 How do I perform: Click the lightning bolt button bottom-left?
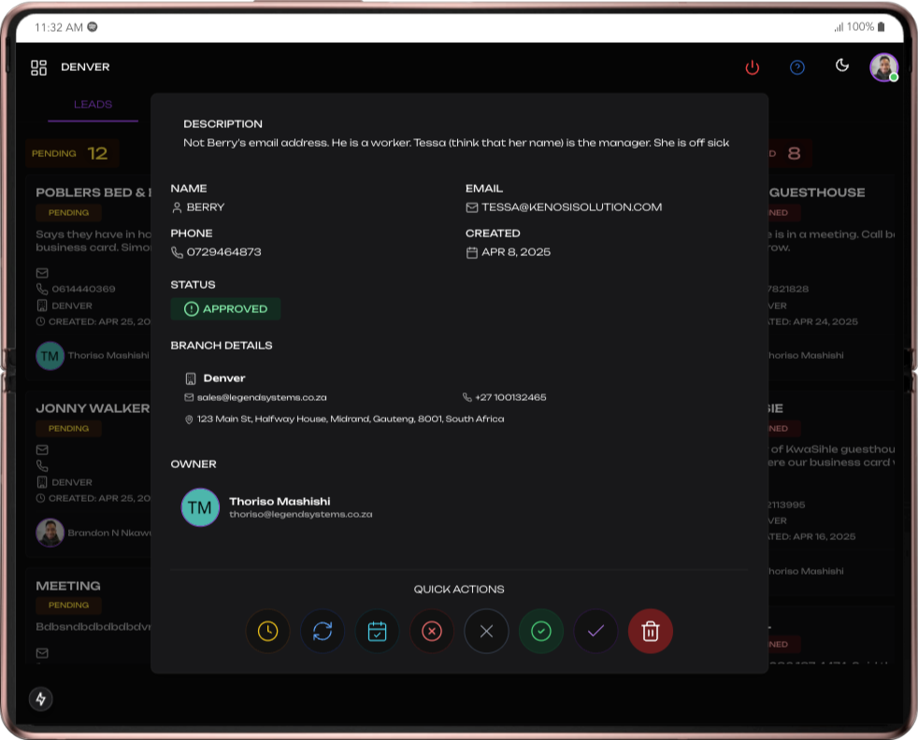pos(40,699)
